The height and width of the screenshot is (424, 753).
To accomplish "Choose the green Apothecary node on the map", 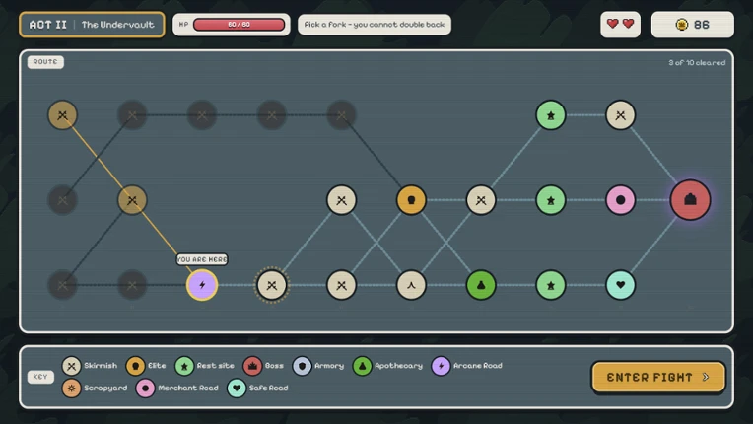I will coord(481,285).
